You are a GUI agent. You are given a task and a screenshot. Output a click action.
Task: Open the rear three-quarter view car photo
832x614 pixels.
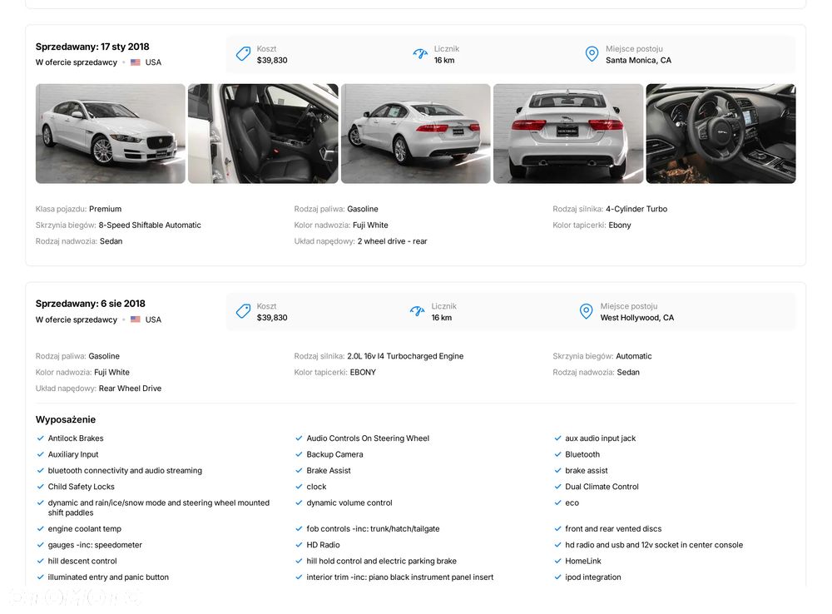416,133
